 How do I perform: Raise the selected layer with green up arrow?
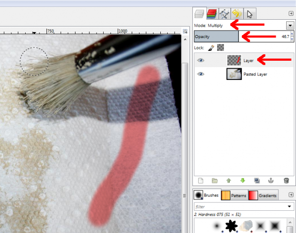tap(228, 181)
